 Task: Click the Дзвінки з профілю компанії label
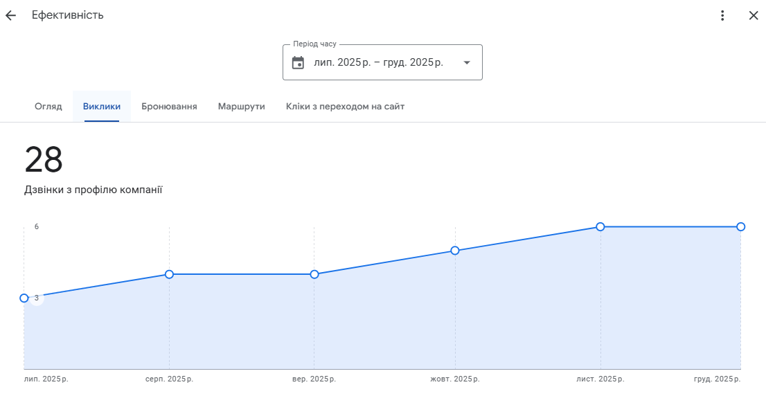[93, 190]
